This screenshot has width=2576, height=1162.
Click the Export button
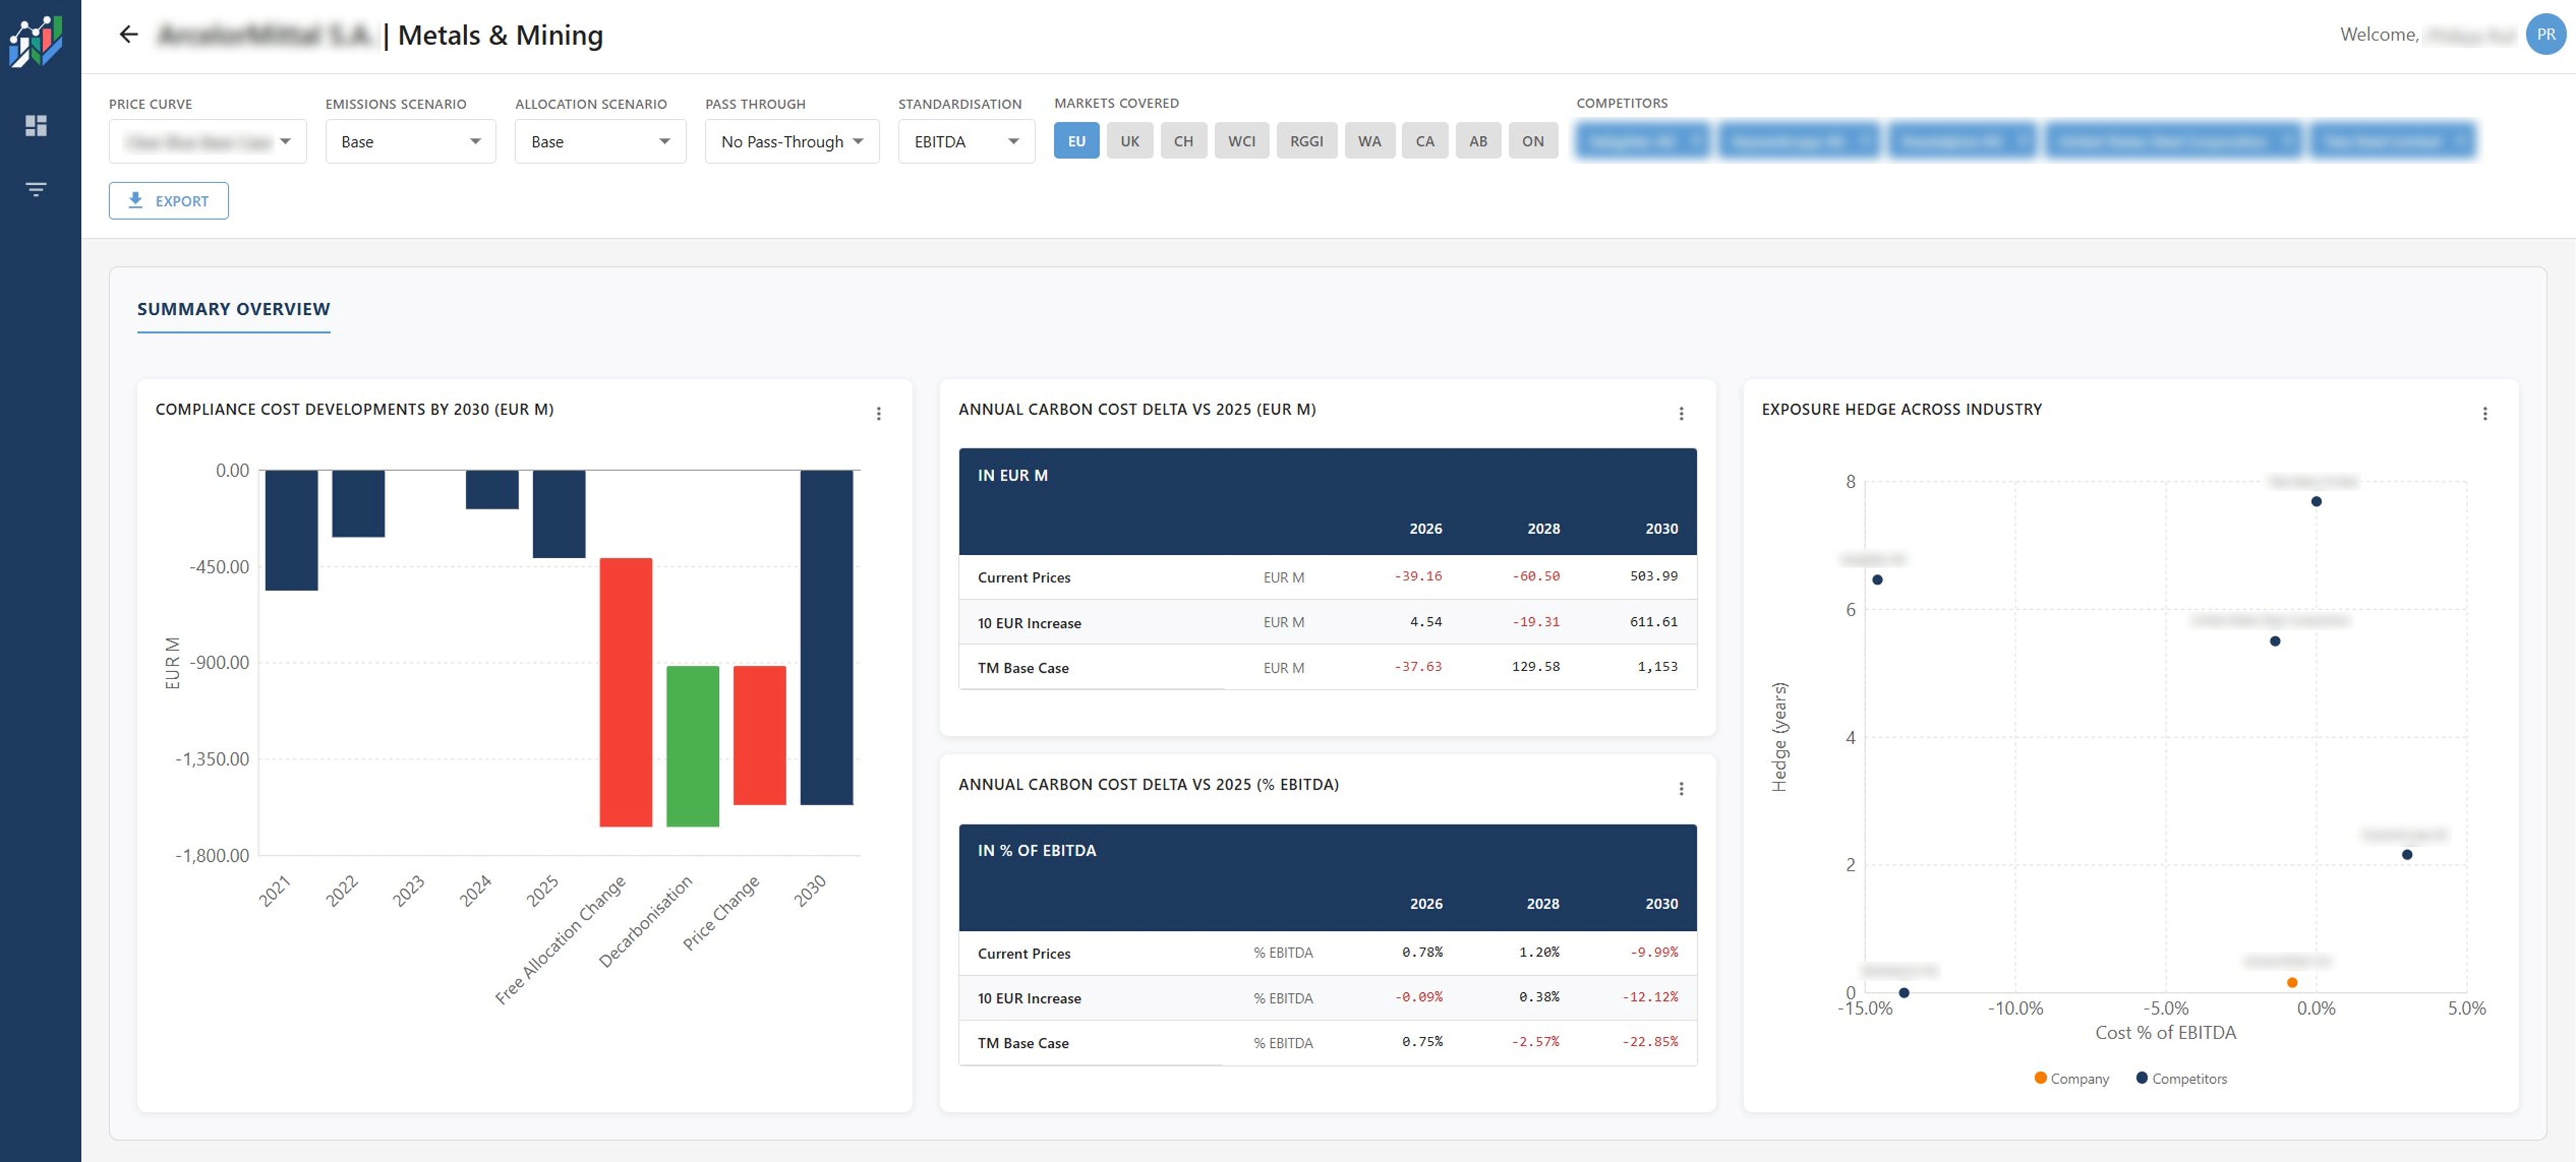pos(168,200)
